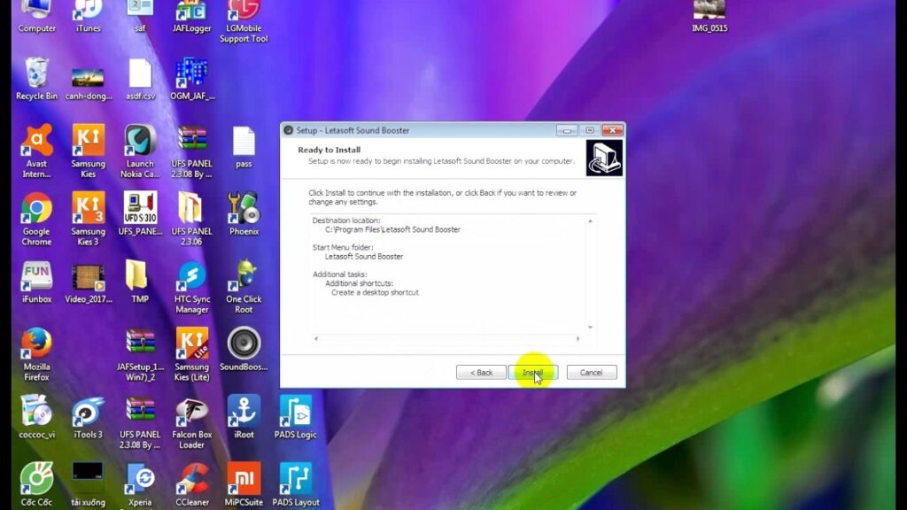Click the "Start Menu folder:" label
This screenshot has width=907, height=510.
(x=343, y=248)
